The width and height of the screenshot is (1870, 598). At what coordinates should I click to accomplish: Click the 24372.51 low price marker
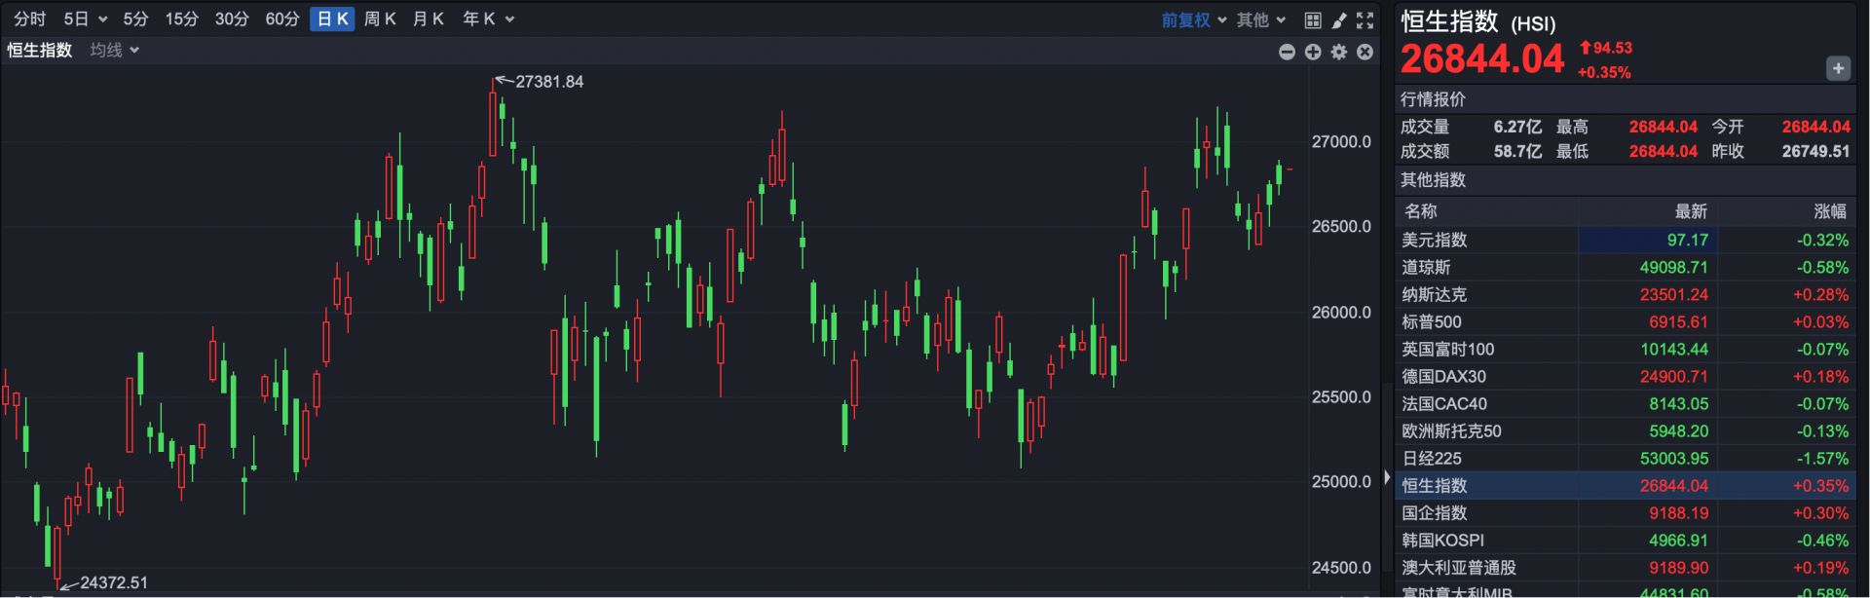pos(114,582)
